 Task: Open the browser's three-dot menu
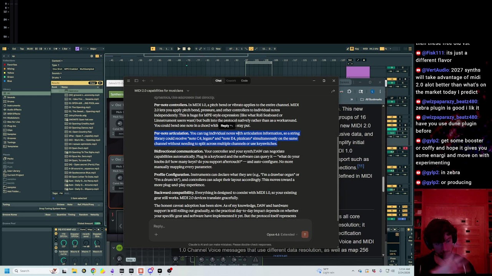point(380,91)
